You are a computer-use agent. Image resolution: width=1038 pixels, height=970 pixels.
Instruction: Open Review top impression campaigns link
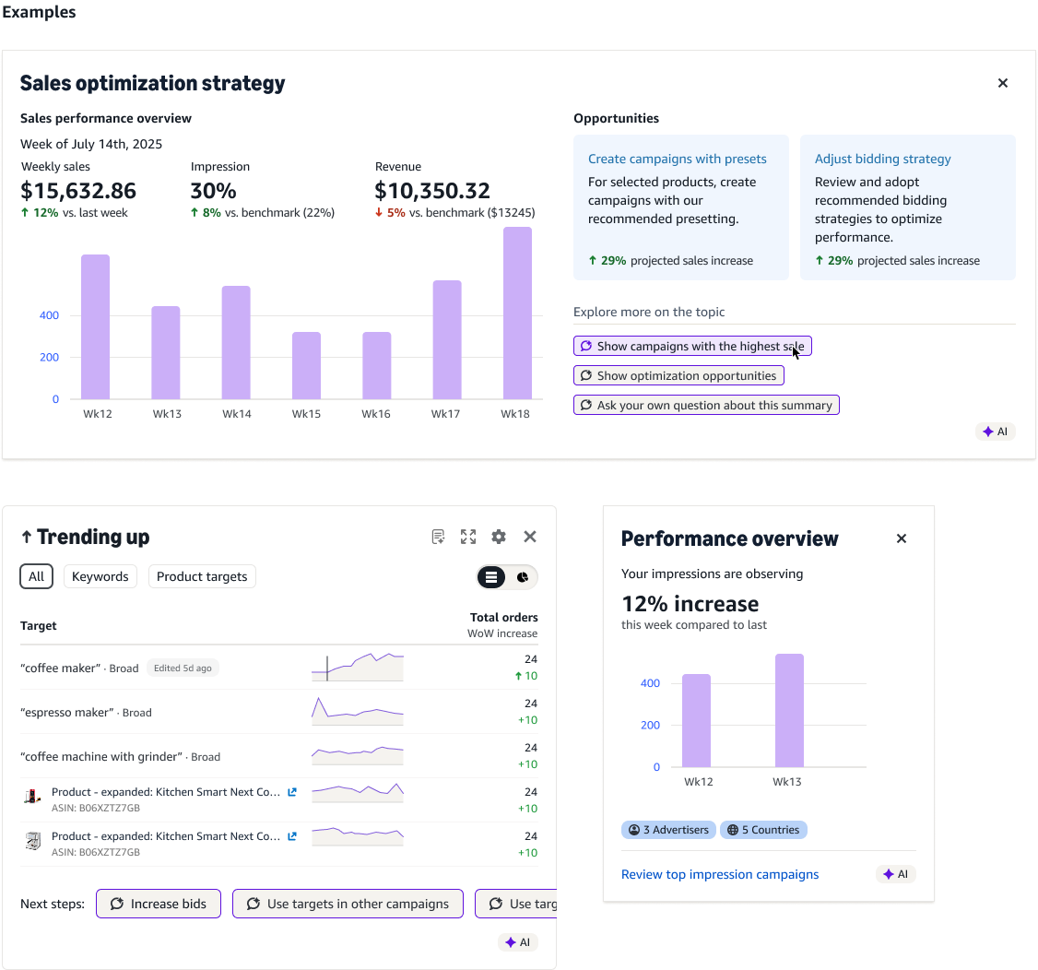pos(720,874)
